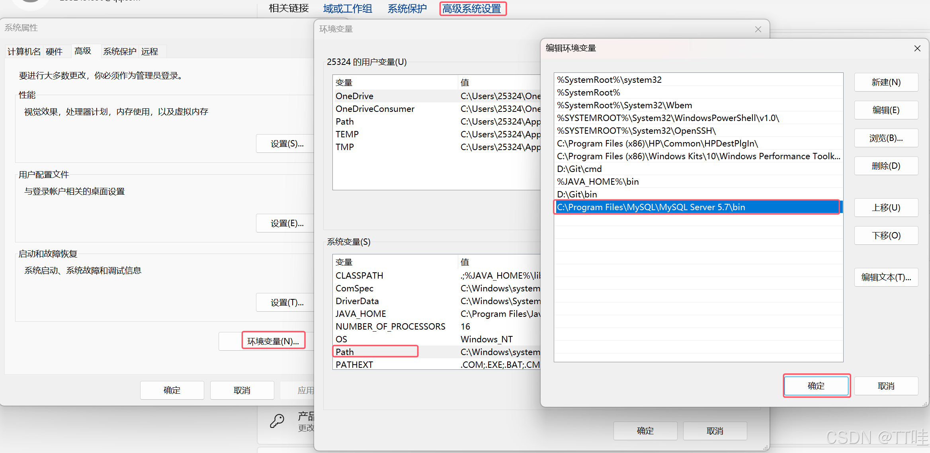
Task: Close the 环境变量 window
Action: click(758, 29)
